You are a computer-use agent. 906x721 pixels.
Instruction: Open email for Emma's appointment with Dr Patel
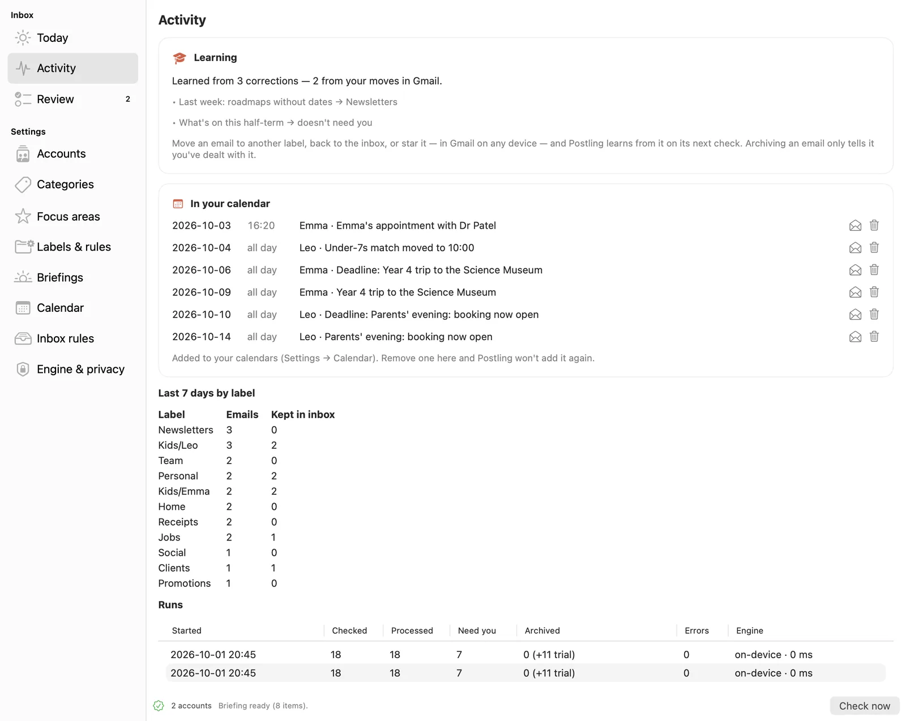pyautogui.click(x=855, y=225)
